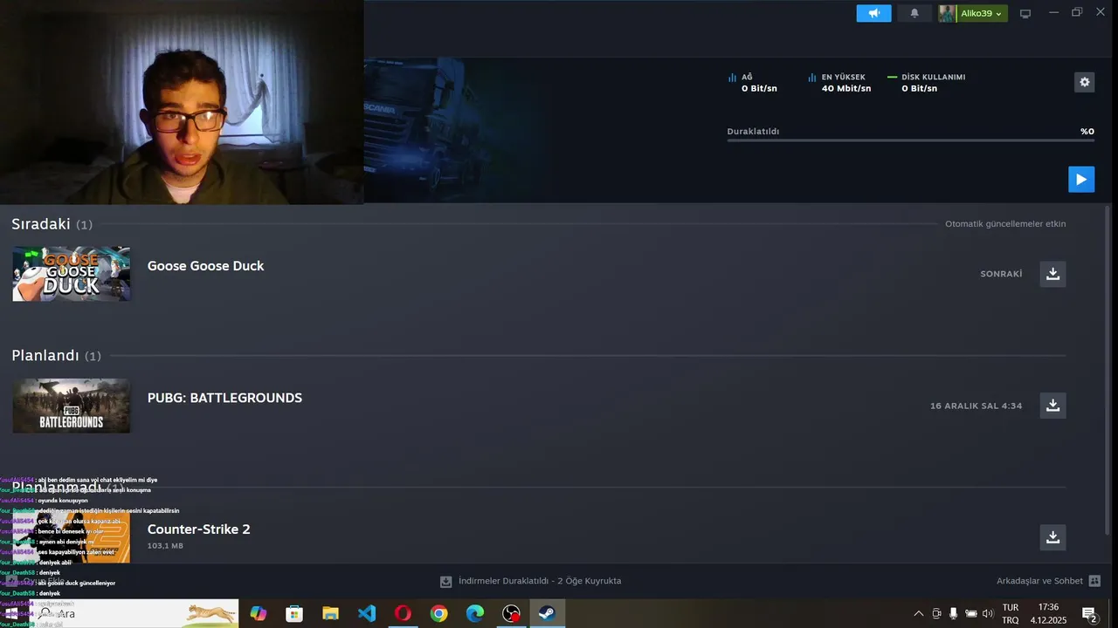This screenshot has width=1118, height=628.
Task: Click the Duraklatıldı status label
Action: coord(753,132)
